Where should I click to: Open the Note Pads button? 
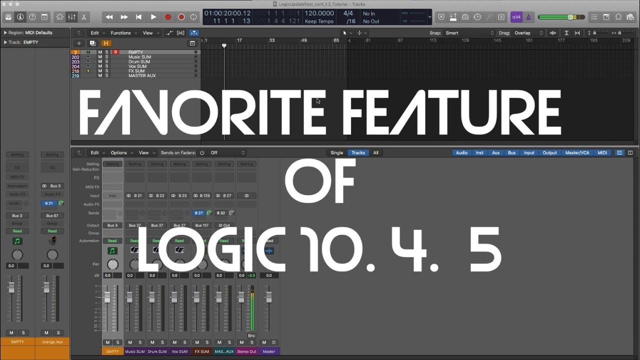[607, 17]
